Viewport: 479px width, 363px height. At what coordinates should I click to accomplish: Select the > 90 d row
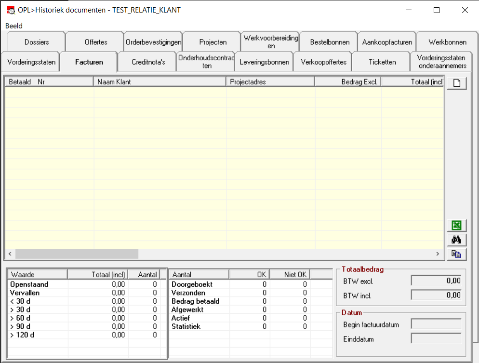(x=87, y=326)
